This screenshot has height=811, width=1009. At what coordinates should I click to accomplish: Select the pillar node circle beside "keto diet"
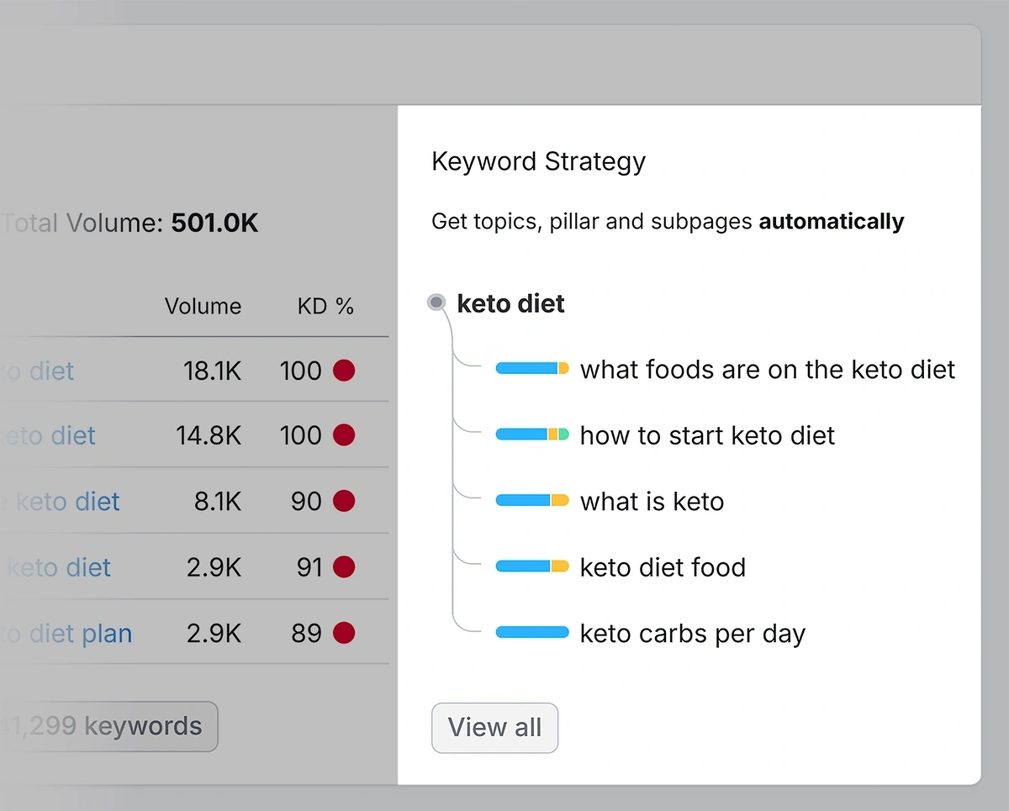[x=436, y=303]
